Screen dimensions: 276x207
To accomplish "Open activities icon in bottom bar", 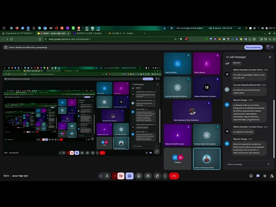I will click(x=265, y=176).
